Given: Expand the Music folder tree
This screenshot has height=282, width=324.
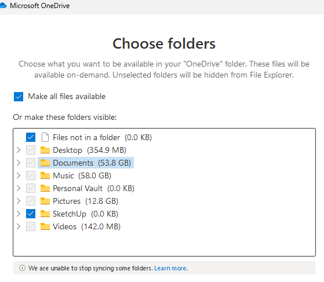Looking at the screenshot, I should (19, 175).
